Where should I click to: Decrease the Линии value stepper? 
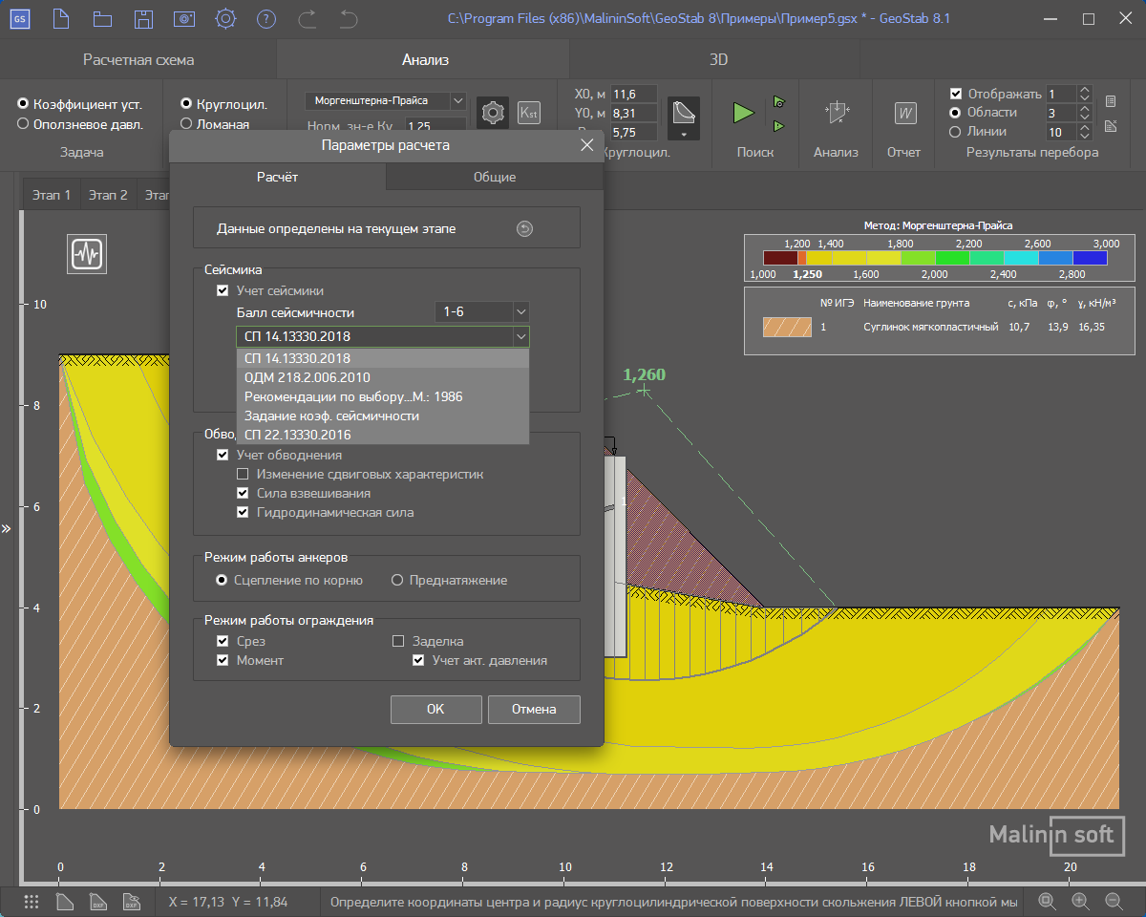click(1084, 137)
